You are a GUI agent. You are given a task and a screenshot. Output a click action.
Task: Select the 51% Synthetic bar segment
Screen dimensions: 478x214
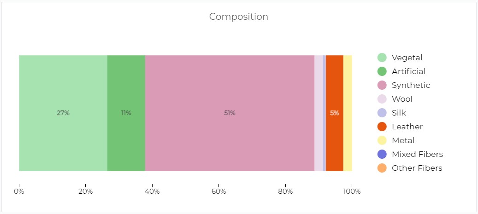coord(230,113)
